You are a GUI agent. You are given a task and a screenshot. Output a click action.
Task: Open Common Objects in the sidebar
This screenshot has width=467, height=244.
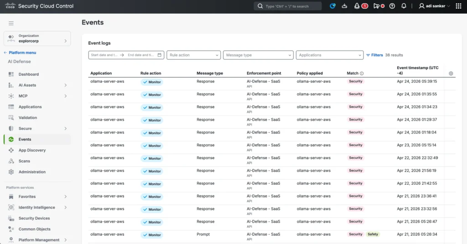click(x=37, y=229)
